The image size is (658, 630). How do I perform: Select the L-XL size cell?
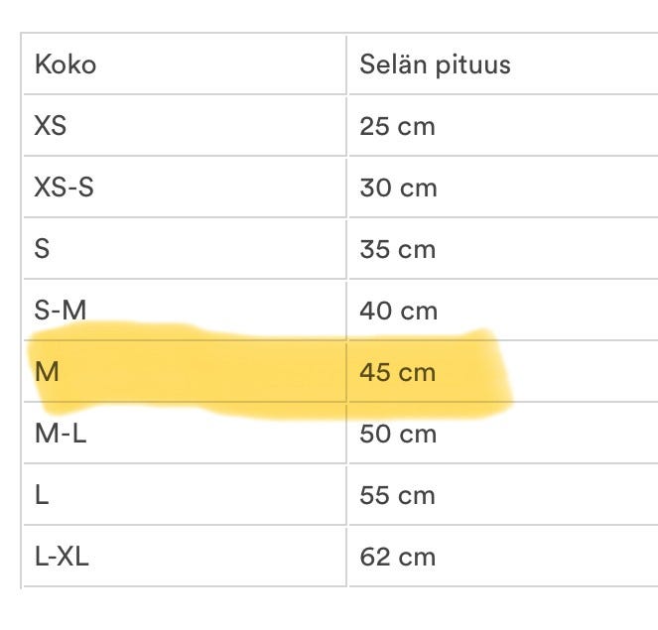point(62,557)
